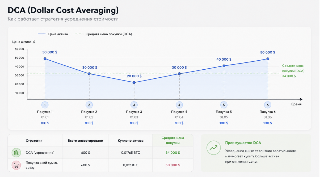Screen dimensions: 320x177
Task: Select purchase number 5 circle marker
Action: (224, 105)
